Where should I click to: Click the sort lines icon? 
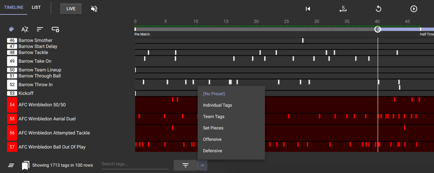click(40, 29)
